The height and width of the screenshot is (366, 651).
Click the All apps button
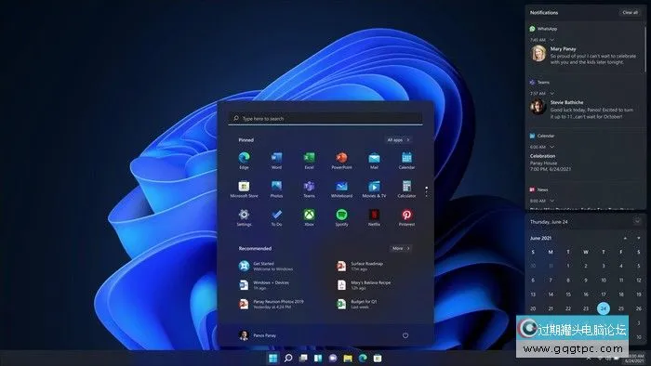398,140
